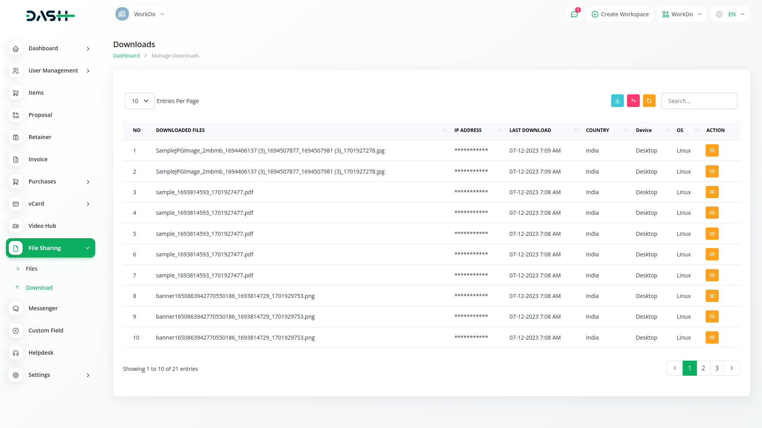The image size is (762, 428).
Task: Open the chat messages notification icon
Action: [x=574, y=14]
